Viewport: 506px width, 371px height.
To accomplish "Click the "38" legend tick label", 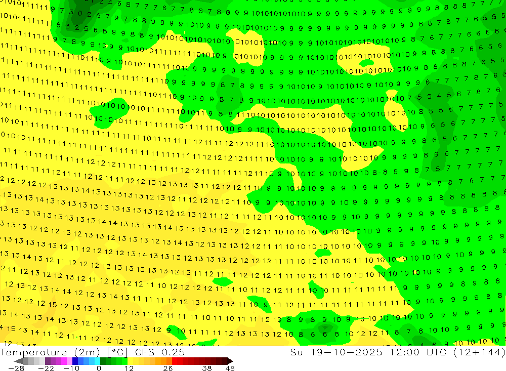I will point(207,368).
